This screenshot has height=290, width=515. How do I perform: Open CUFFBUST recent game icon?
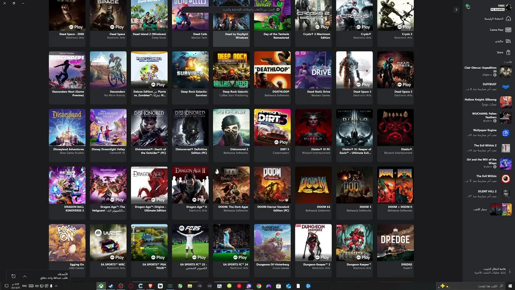point(506,87)
